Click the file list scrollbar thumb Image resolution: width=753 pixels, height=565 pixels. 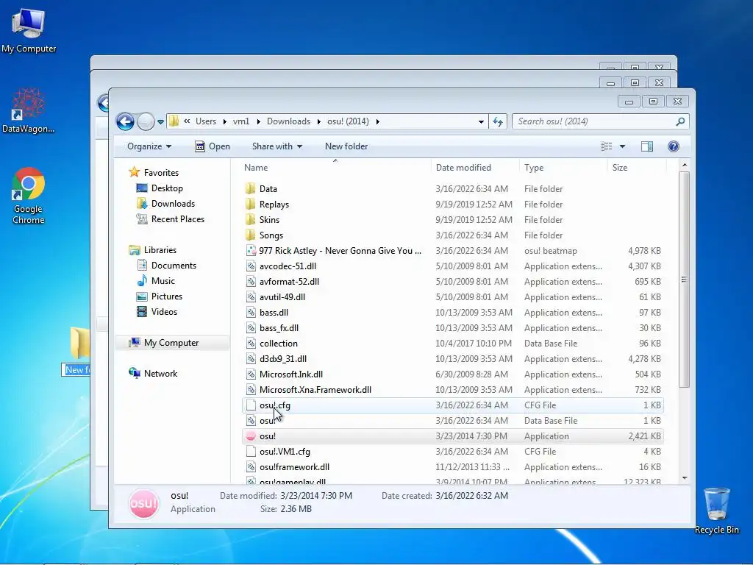tap(685, 280)
